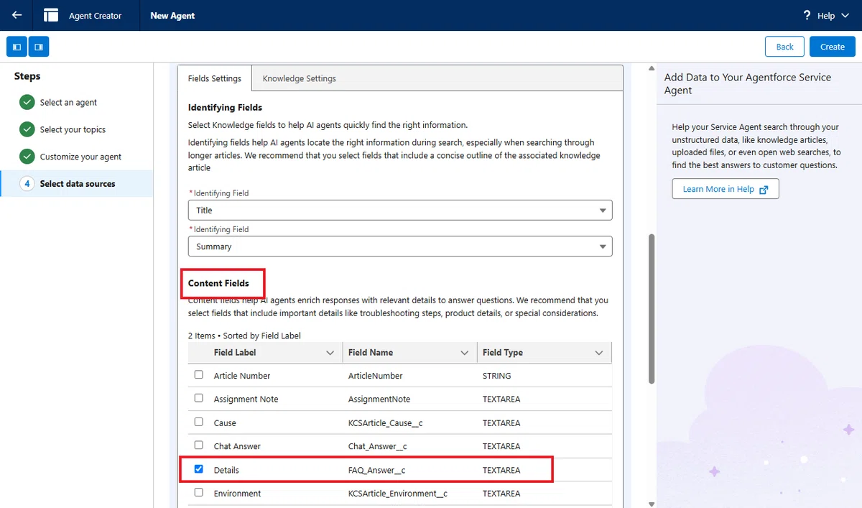Check the Article Number checkbox

[199, 375]
